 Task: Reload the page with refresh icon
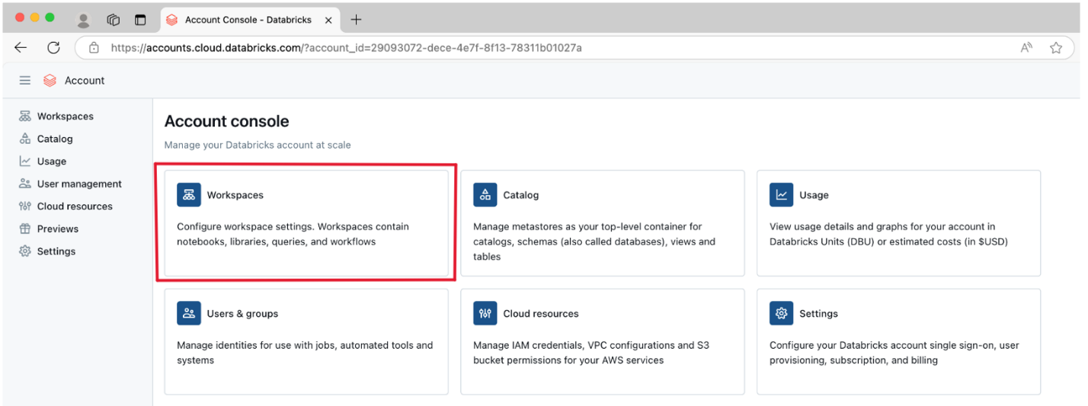tap(53, 47)
